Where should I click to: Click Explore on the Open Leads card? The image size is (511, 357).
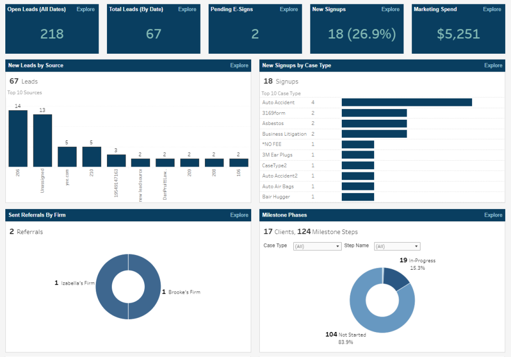(x=85, y=9)
